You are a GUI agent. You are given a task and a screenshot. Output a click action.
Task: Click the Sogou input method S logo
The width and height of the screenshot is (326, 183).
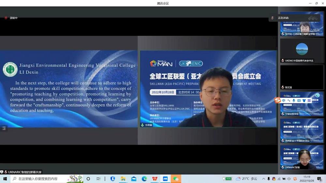277,100
